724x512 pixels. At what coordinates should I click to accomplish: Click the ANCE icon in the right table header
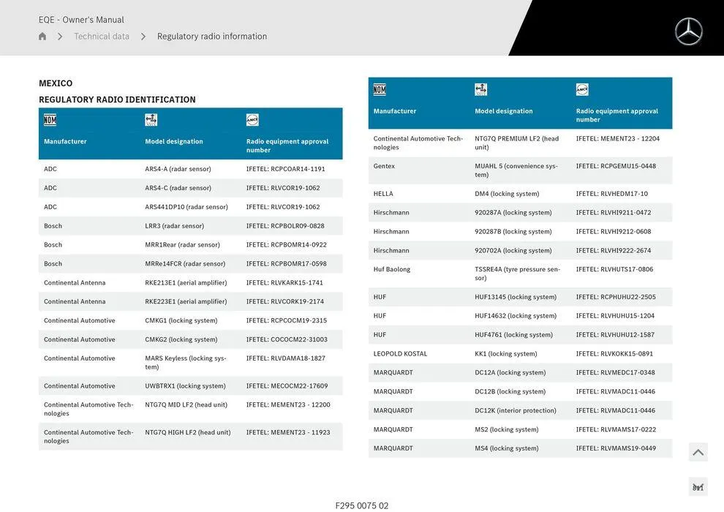point(582,90)
